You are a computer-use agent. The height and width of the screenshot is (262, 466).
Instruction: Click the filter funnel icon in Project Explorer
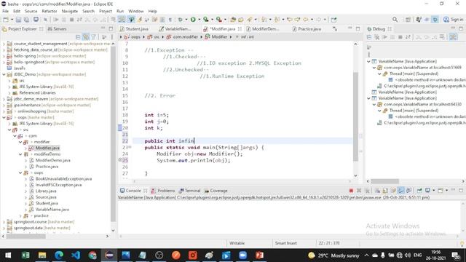[x=94, y=37]
